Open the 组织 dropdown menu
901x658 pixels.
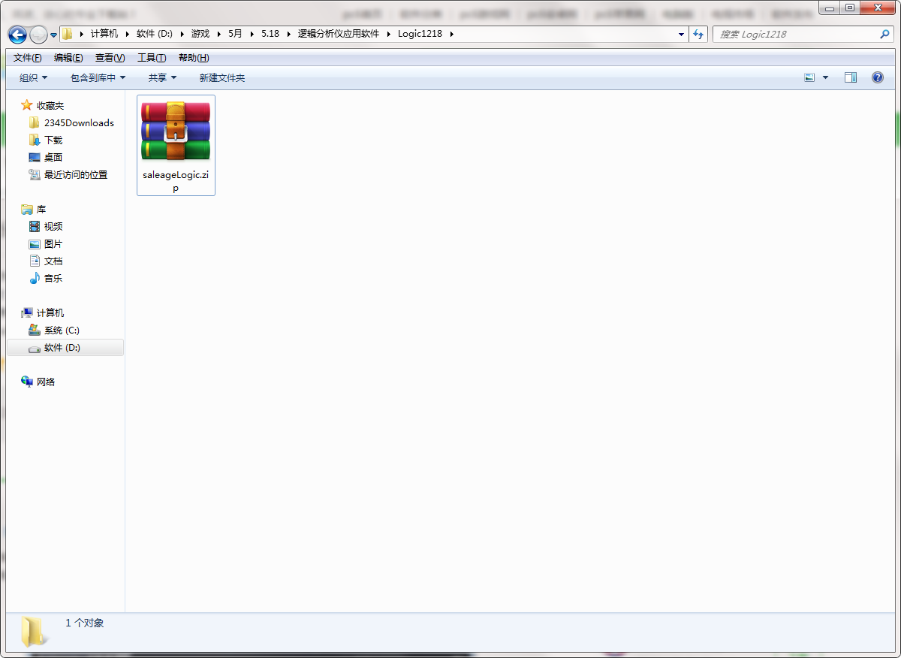tap(33, 78)
